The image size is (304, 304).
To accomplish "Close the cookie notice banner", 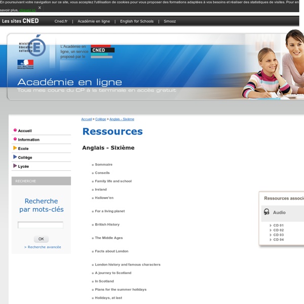I will (x=40, y=8).
